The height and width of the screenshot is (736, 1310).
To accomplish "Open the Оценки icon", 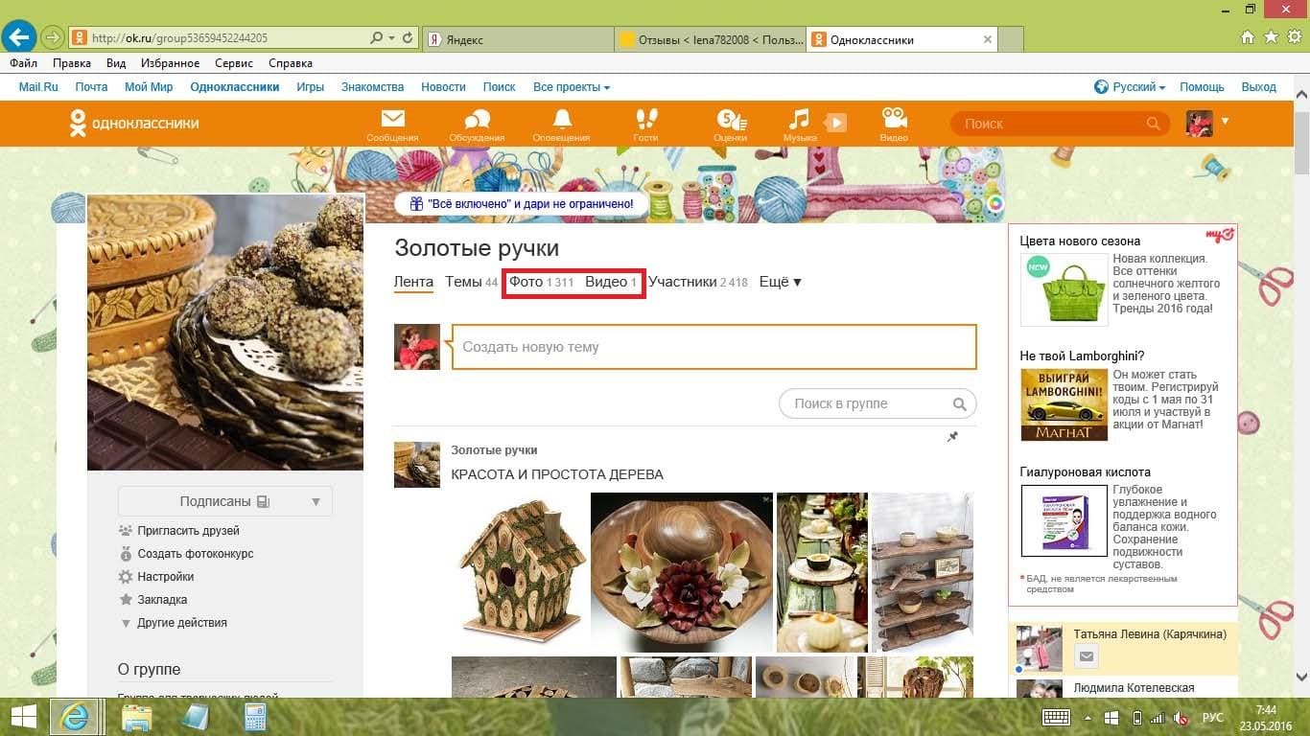I will (x=730, y=120).
